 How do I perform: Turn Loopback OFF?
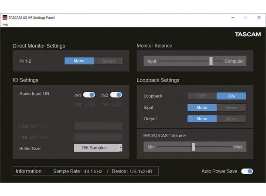[202, 96]
